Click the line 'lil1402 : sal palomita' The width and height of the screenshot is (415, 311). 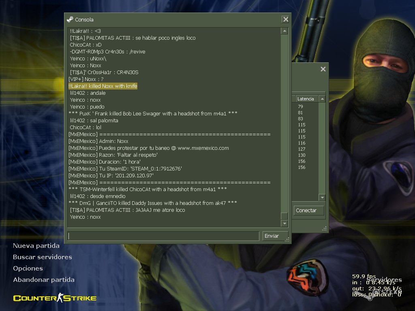pyautogui.click(x=94, y=120)
